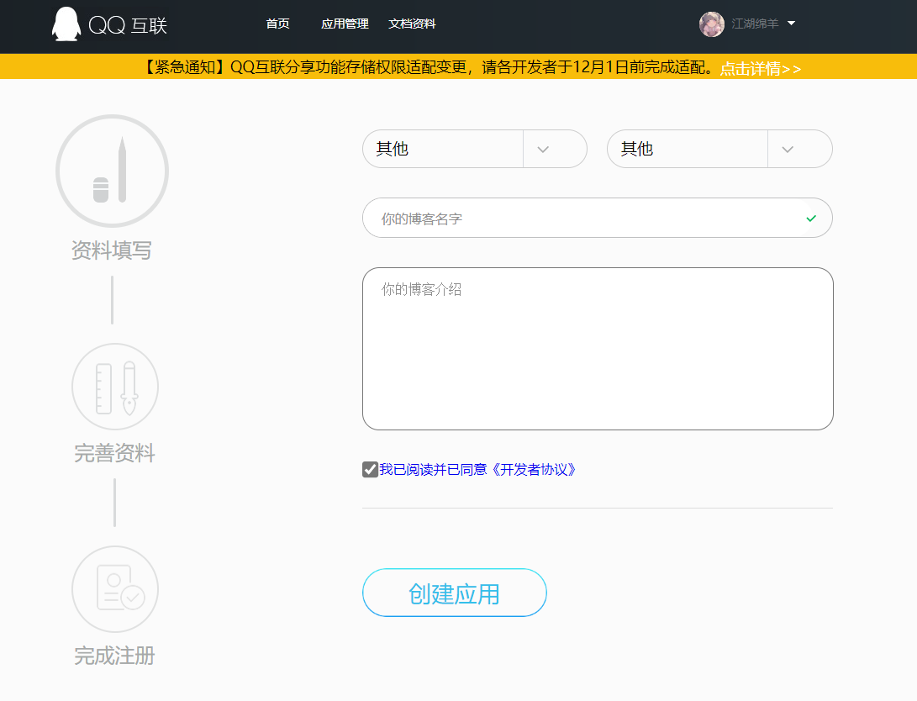Click the 资料填写 pencil step icon
The width and height of the screenshot is (917, 701).
click(x=112, y=171)
